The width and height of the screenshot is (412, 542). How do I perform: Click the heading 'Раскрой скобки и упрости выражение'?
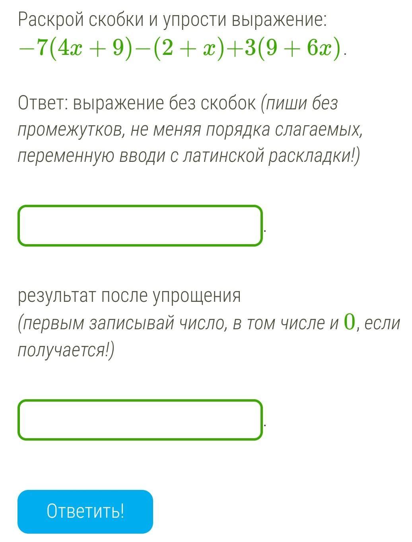coord(172,21)
